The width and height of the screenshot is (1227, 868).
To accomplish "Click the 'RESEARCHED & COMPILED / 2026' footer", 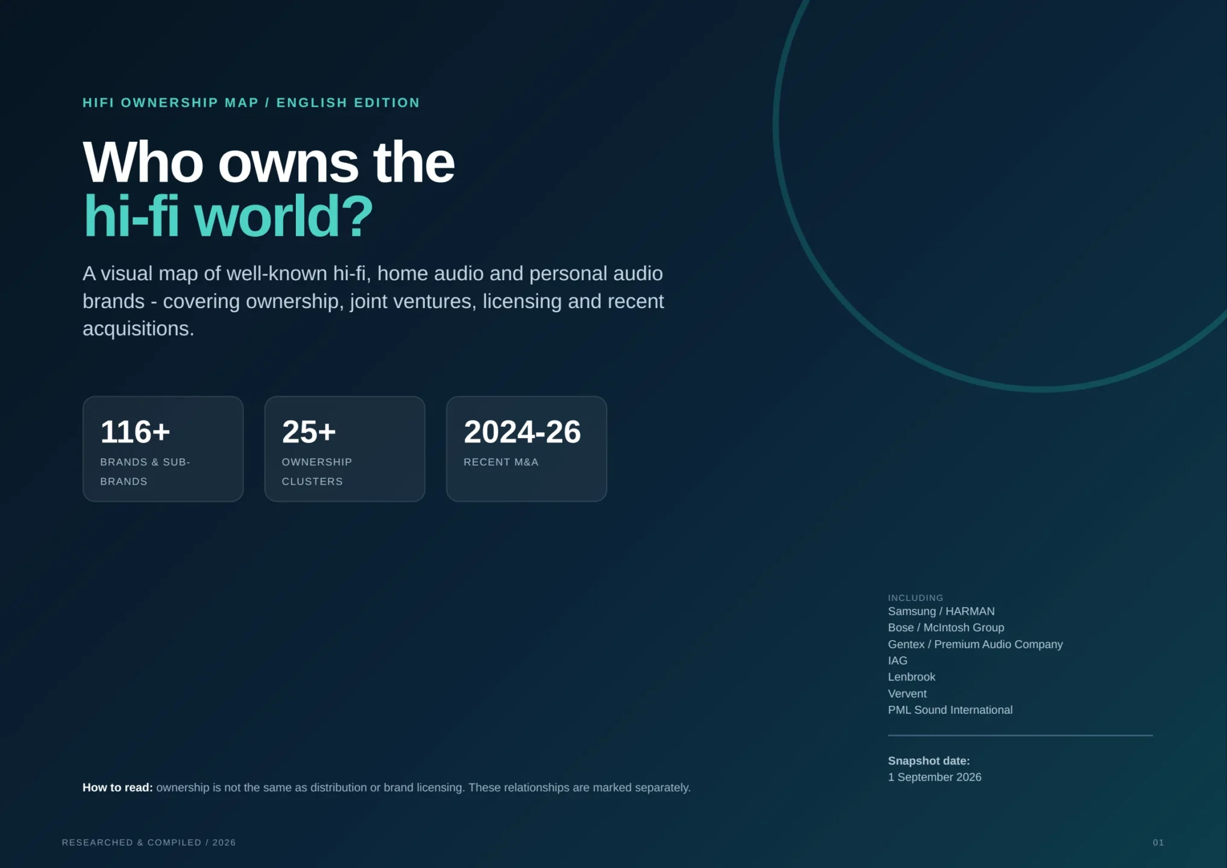I will 148,842.
